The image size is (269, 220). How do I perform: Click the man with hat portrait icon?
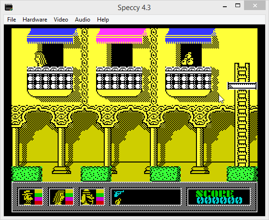[x=27, y=197]
